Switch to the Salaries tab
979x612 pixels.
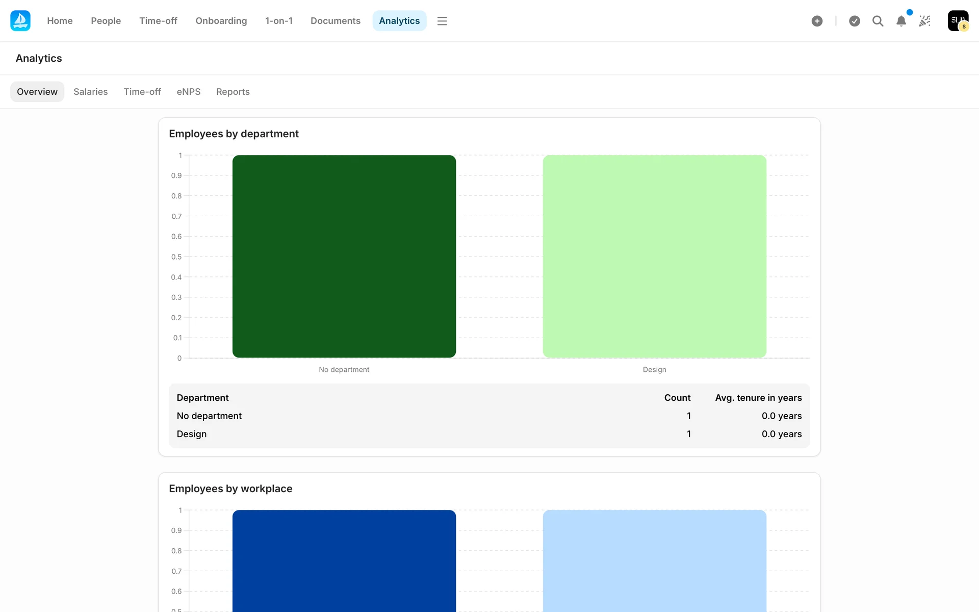tap(90, 92)
